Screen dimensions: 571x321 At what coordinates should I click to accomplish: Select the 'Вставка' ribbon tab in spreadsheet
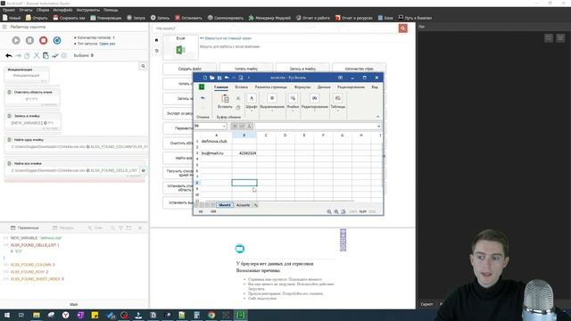242,87
